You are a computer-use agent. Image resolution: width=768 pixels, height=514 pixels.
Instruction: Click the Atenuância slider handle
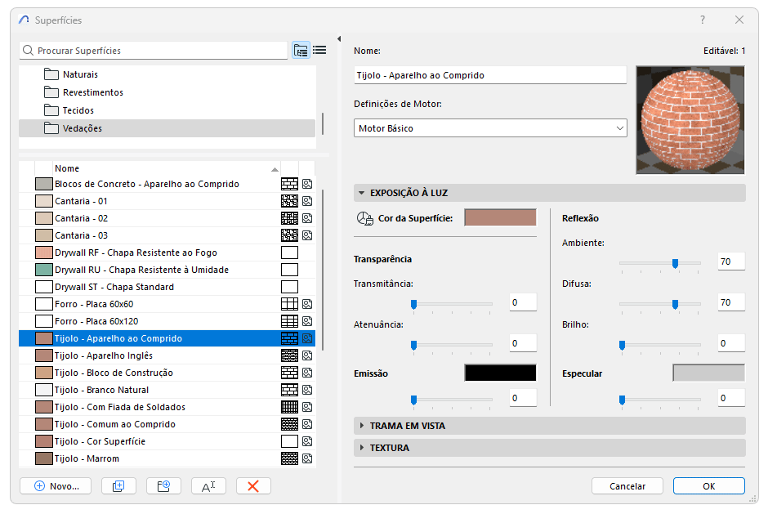click(x=414, y=346)
